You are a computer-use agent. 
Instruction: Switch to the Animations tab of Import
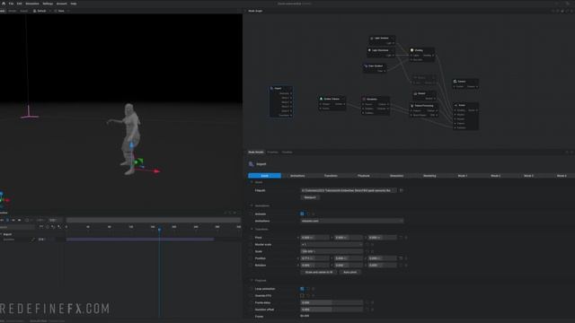(297, 176)
